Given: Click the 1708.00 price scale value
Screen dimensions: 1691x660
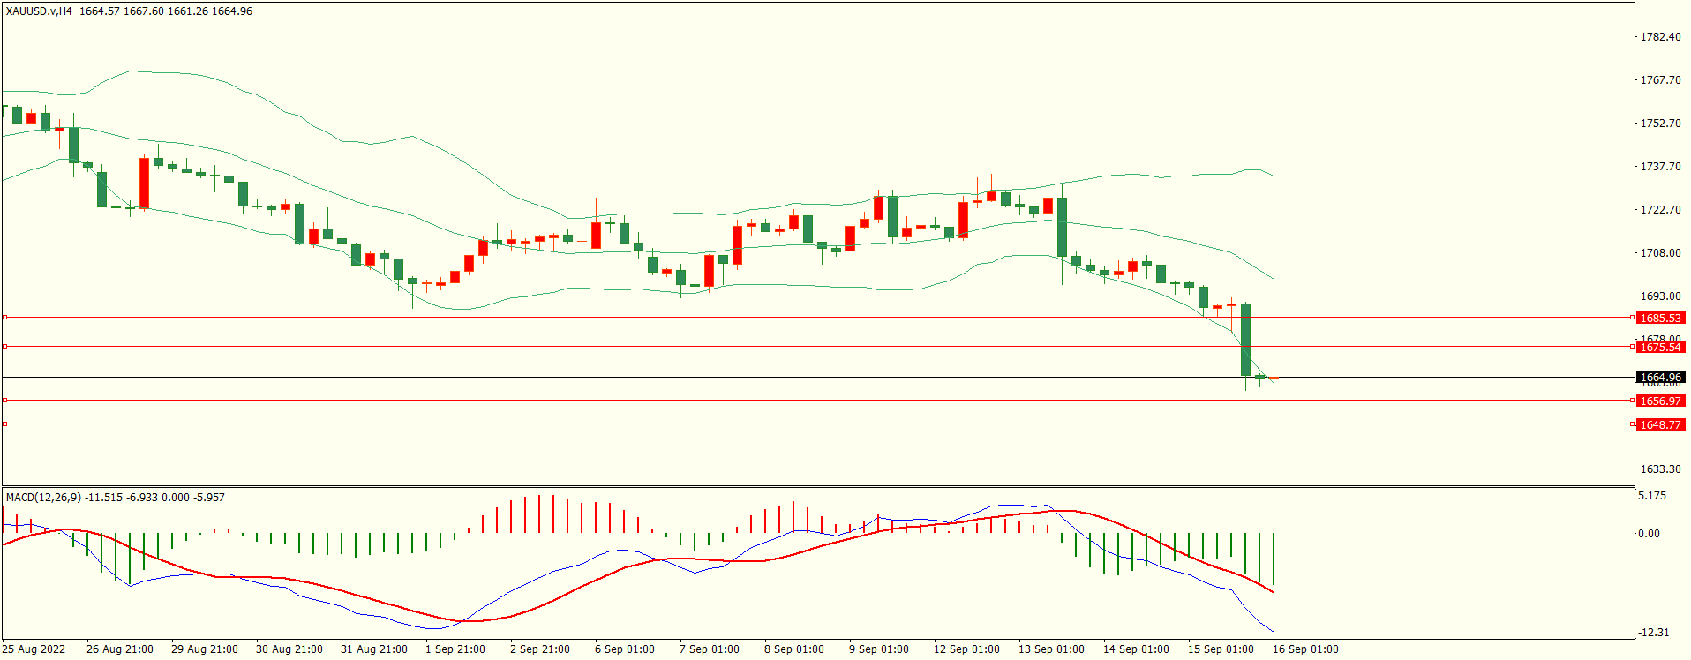Looking at the screenshot, I should [1660, 253].
